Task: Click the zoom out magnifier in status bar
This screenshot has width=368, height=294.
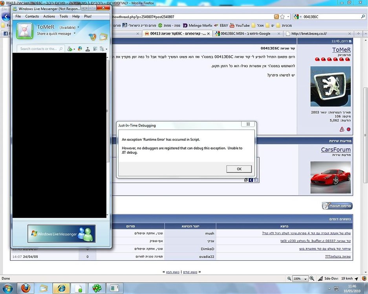Action: tap(289, 278)
